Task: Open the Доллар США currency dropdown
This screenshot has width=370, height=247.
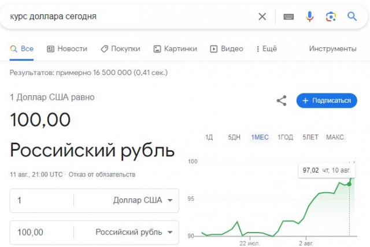Action: (143, 200)
